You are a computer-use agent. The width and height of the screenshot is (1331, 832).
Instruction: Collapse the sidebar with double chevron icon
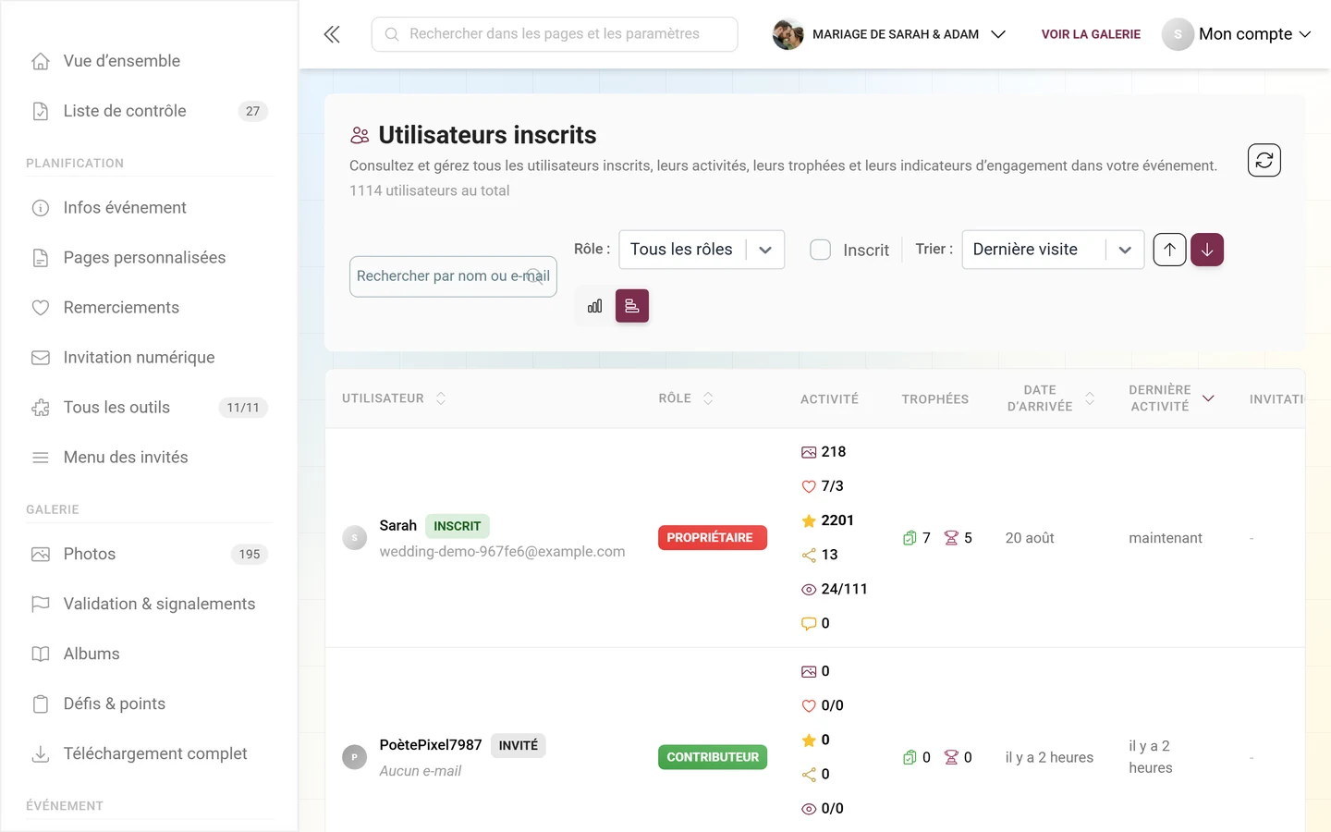(x=332, y=34)
